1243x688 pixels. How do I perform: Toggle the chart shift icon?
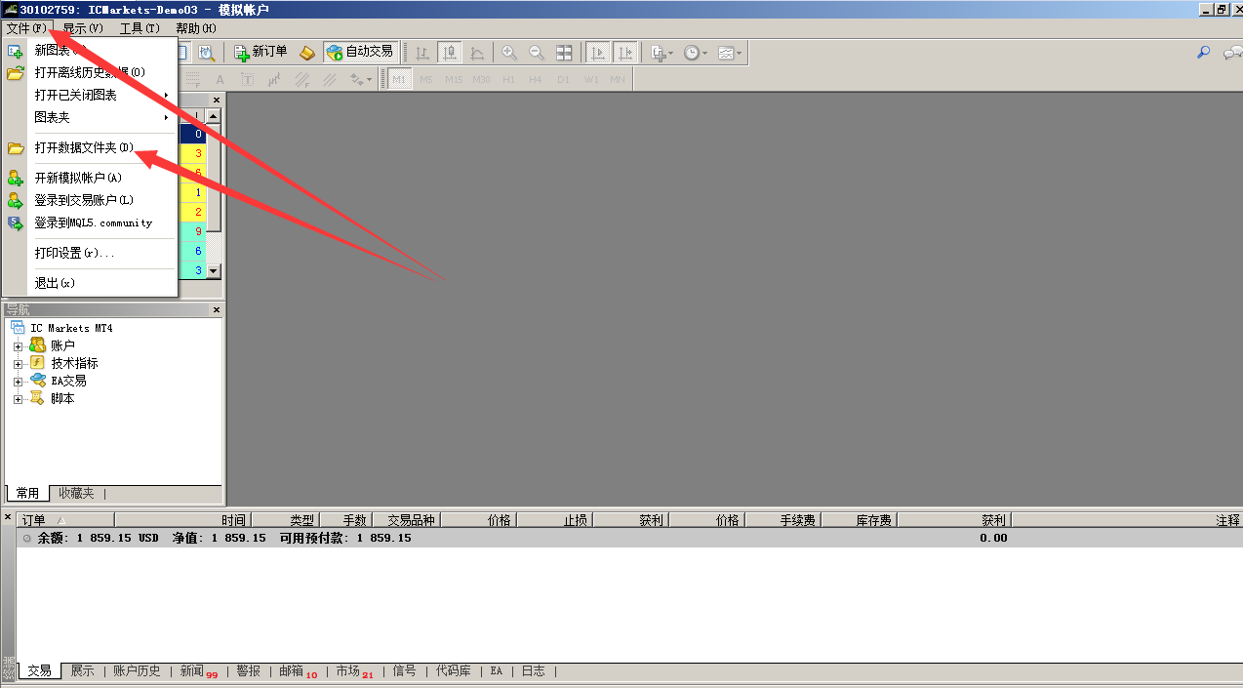(625, 53)
